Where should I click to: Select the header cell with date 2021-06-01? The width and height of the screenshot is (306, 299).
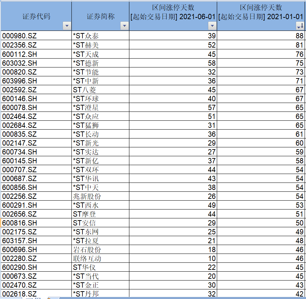tap(173, 16)
